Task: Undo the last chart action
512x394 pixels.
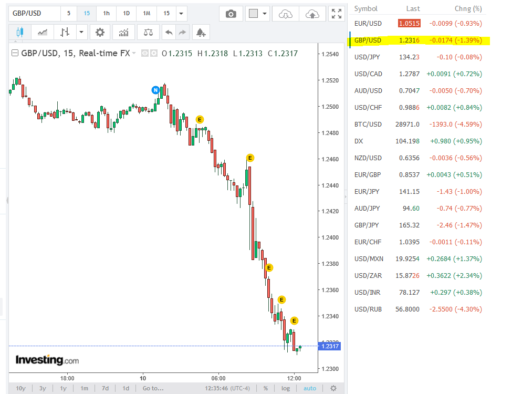Action: coord(169,33)
